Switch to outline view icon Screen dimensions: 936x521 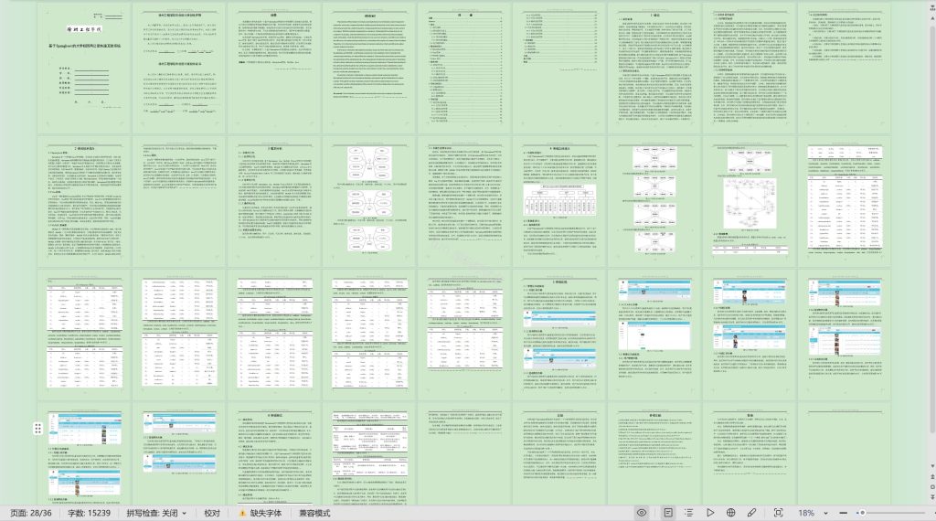[688, 513]
